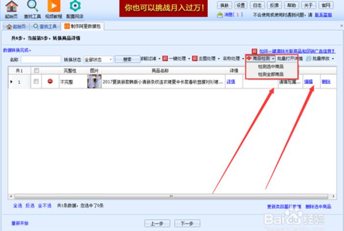344x231 pixels.
Task: Switch to the 制作阿里数据包 tab
Action: 83,27
